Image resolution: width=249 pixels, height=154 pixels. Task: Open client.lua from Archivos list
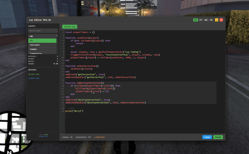[34, 78]
